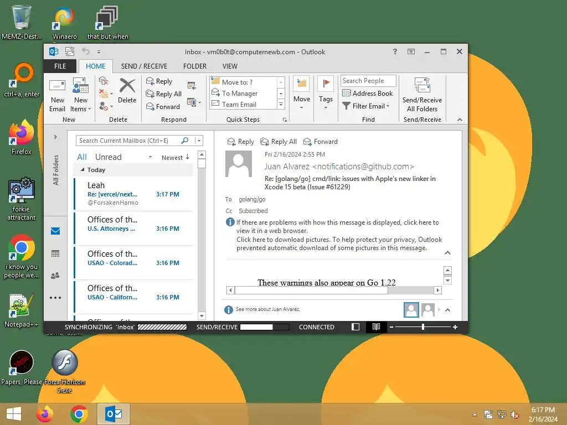Switch to Reading view in status bar
Viewport: 567px width, 425px height.
click(x=376, y=326)
